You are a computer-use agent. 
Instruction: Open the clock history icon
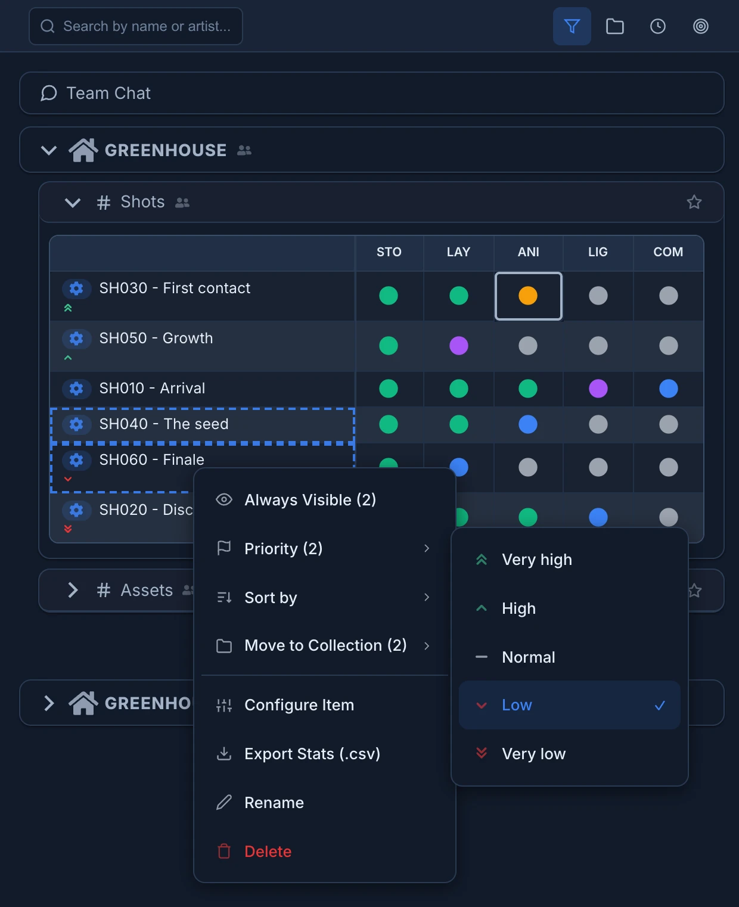coord(658,26)
